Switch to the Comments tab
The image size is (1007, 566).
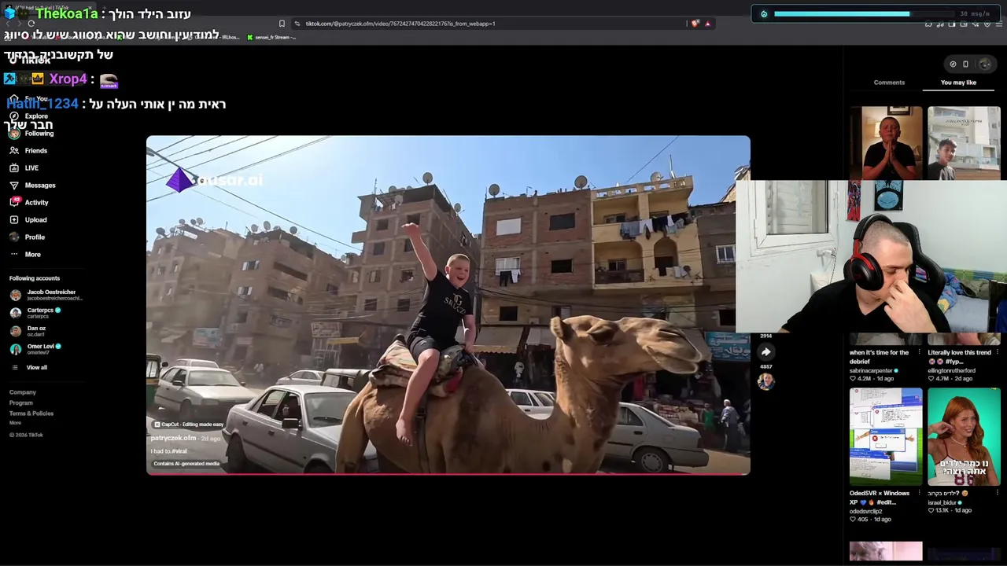pyautogui.click(x=889, y=83)
